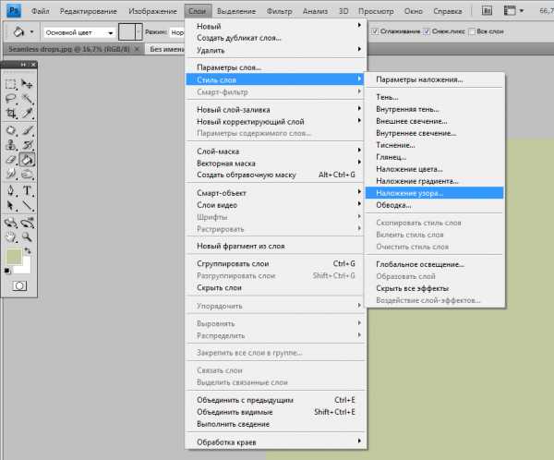Click Создать дубликат слоя menu entry
Image resolution: width=554 pixels, height=460 pixels.
(239, 38)
